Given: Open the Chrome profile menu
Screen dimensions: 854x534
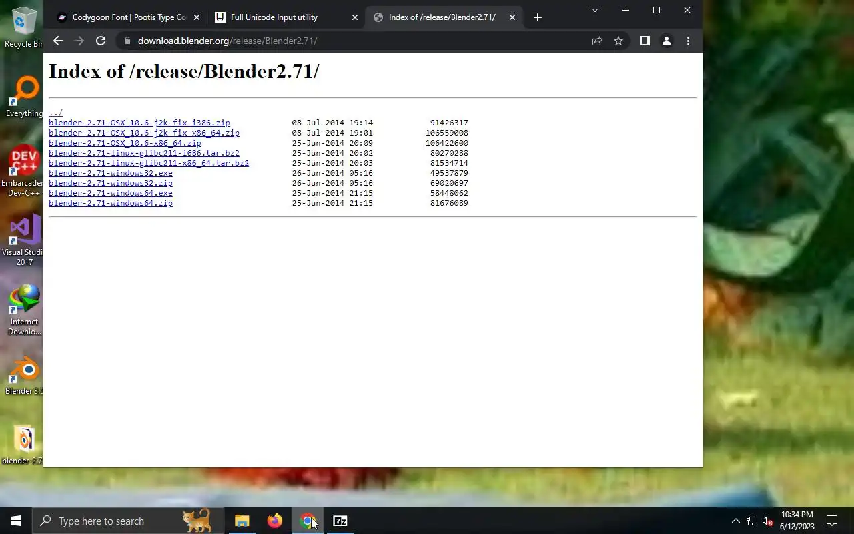Looking at the screenshot, I should 666,41.
